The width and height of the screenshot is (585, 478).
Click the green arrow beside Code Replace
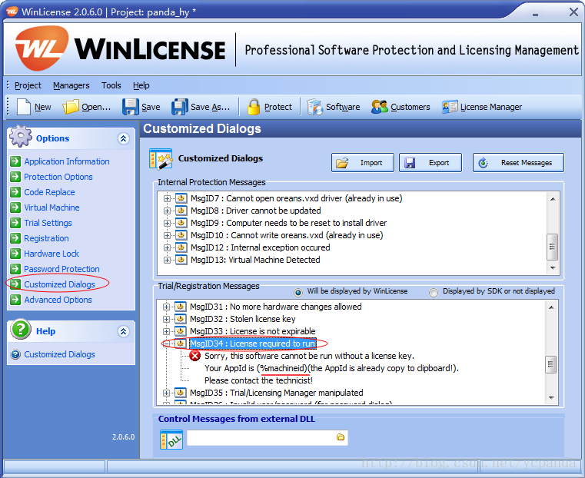(15, 192)
